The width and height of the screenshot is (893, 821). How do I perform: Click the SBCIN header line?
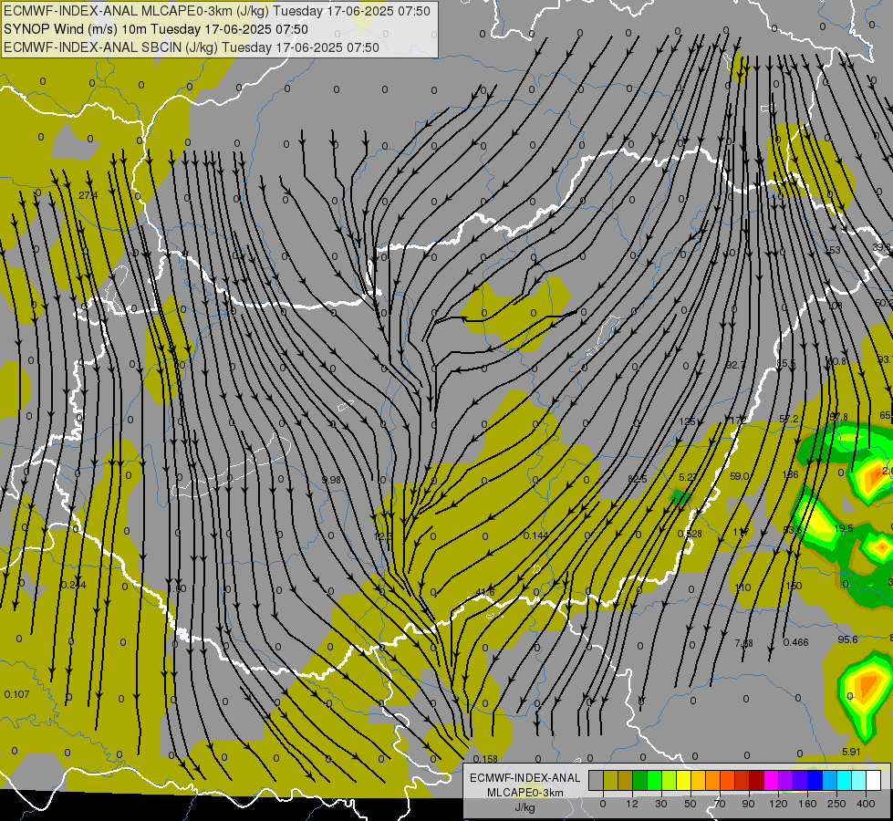pos(192,47)
